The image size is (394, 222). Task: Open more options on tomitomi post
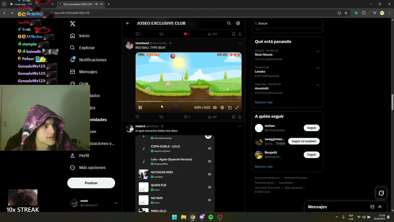coord(240,43)
